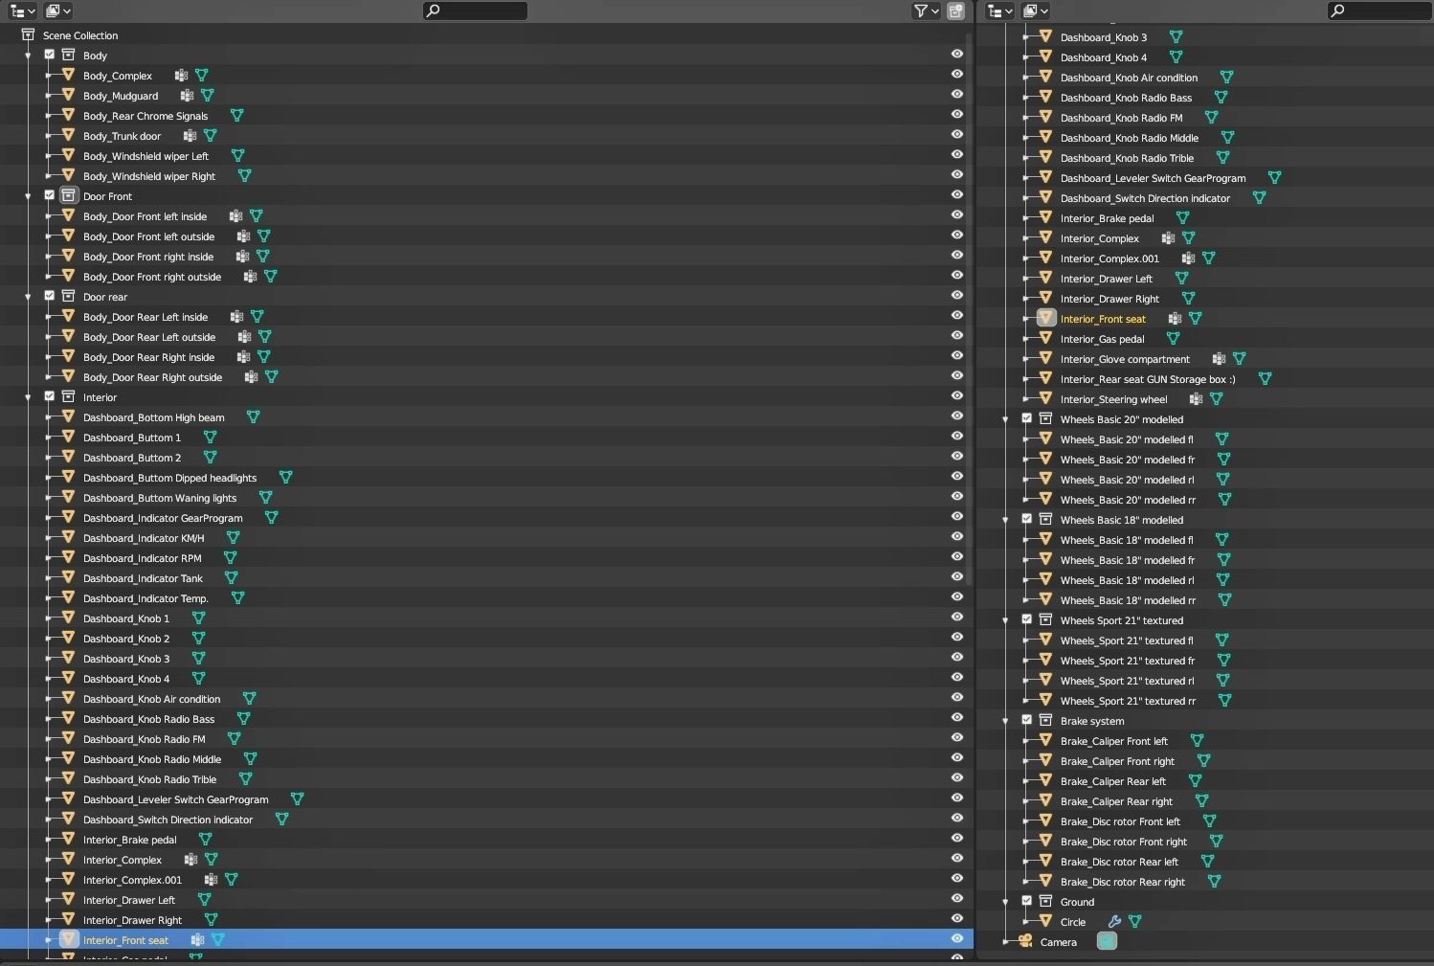Image resolution: width=1434 pixels, height=966 pixels.
Task: Open display mode dropdown in left outliner
Action: (57, 11)
